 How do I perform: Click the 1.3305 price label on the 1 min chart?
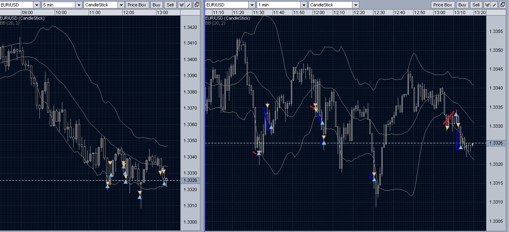tap(497, 221)
